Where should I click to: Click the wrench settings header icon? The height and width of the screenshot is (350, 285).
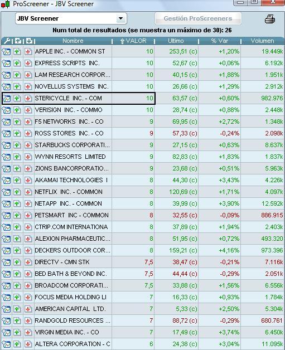[7, 41]
